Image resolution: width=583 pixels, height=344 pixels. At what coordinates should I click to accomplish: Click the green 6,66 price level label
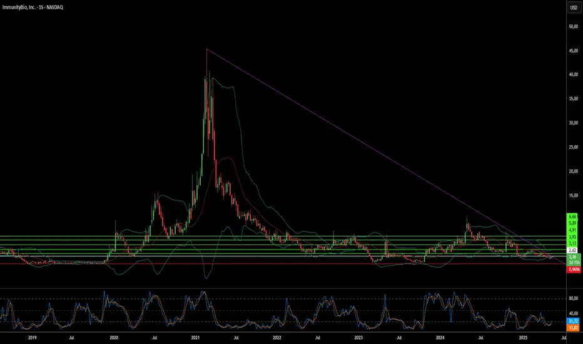point(572,216)
